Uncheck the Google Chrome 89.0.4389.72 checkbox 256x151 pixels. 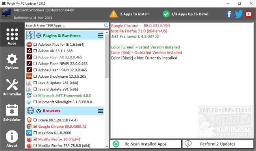(x=35, y=126)
